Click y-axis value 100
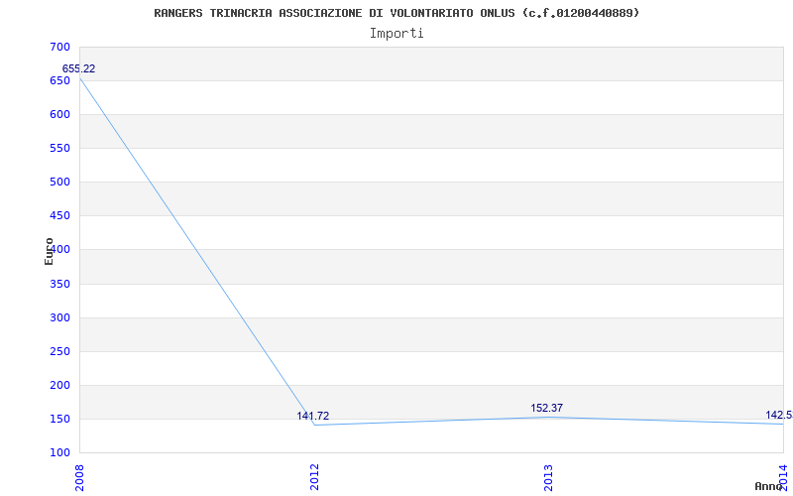 pyautogui.click(x=59, y=453)
